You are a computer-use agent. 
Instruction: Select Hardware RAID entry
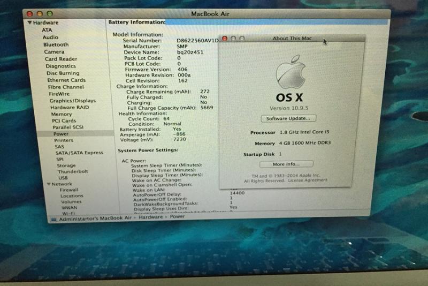(70, 107)
